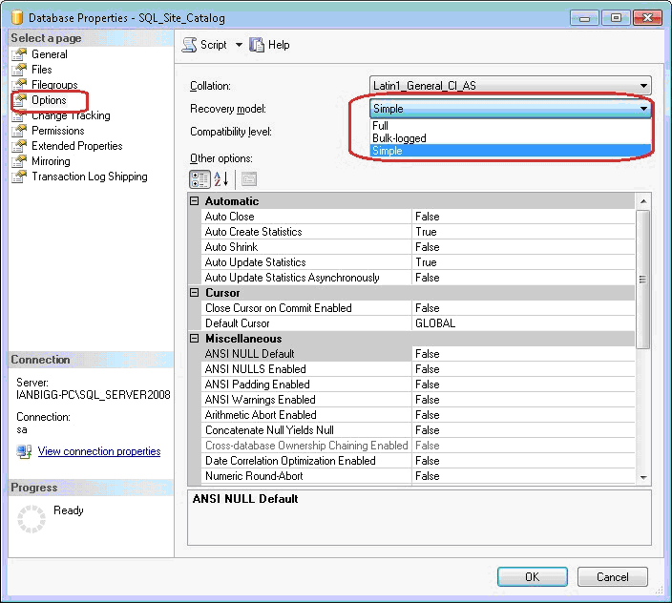Collapse the Miscellaneous section
The width and height of the screenshot is (672, 603).
click(x=196, y=339)
